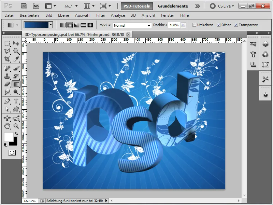Click the white foreground color swatch

point(8,136)
